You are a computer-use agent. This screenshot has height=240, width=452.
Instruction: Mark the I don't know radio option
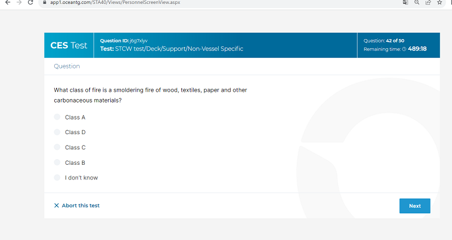pyautogui.click(x=57, y=177)
